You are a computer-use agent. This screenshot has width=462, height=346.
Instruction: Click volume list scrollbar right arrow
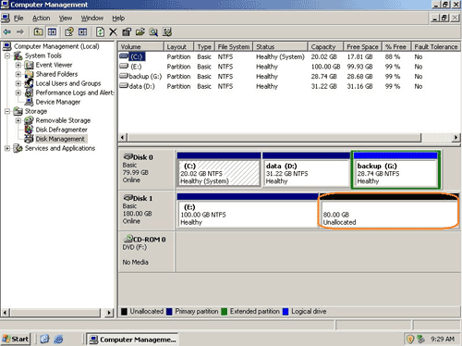[x=456, y=138]
